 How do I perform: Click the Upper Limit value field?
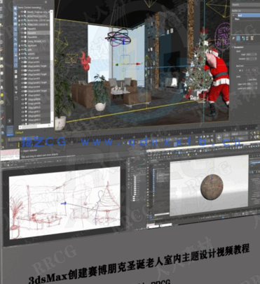click(252, 84)
